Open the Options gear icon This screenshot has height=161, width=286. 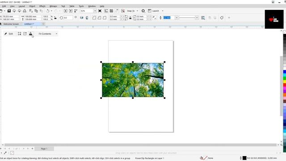pos(143,11)
